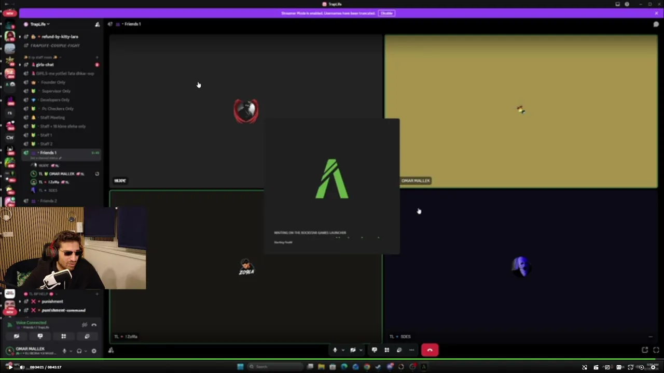
Task: Select the top-left participant video tile
Action: click(x=245, y=111)
